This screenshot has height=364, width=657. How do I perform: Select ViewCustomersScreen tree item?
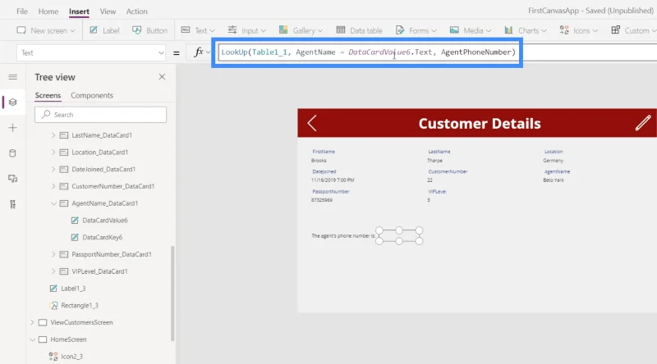tap(81, 322)
